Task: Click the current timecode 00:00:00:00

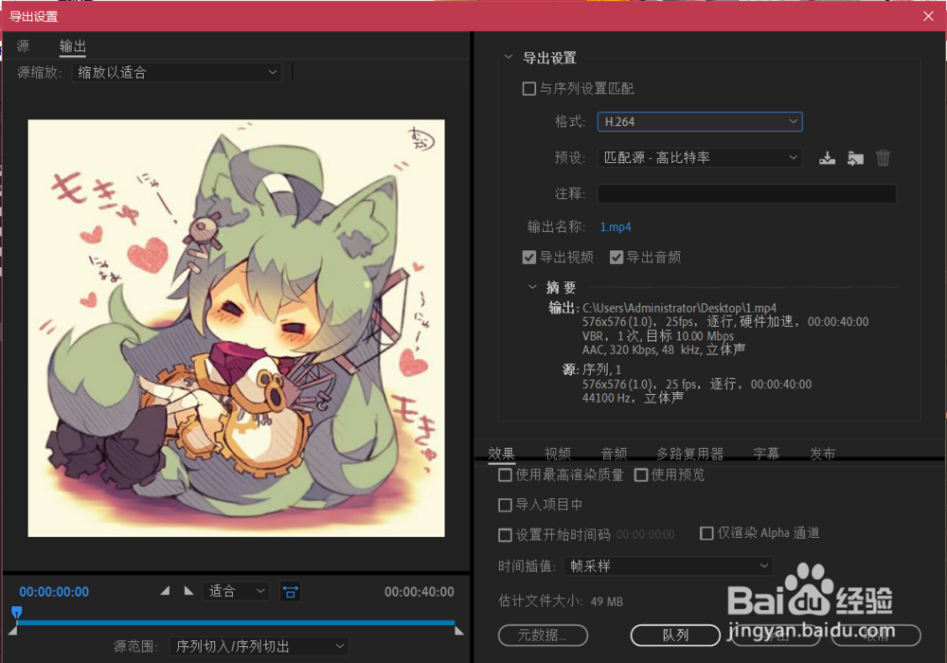Action: tap(54, 592)
